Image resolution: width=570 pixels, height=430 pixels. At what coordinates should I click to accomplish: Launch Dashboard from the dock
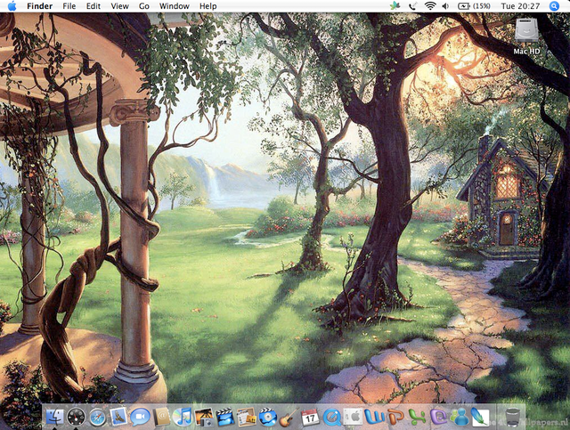tap(76, 417)
